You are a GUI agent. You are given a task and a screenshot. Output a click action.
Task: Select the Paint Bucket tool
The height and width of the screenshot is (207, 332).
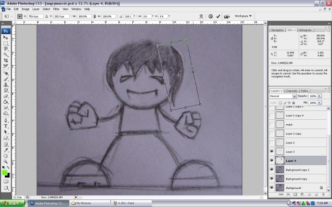[6, 102]
